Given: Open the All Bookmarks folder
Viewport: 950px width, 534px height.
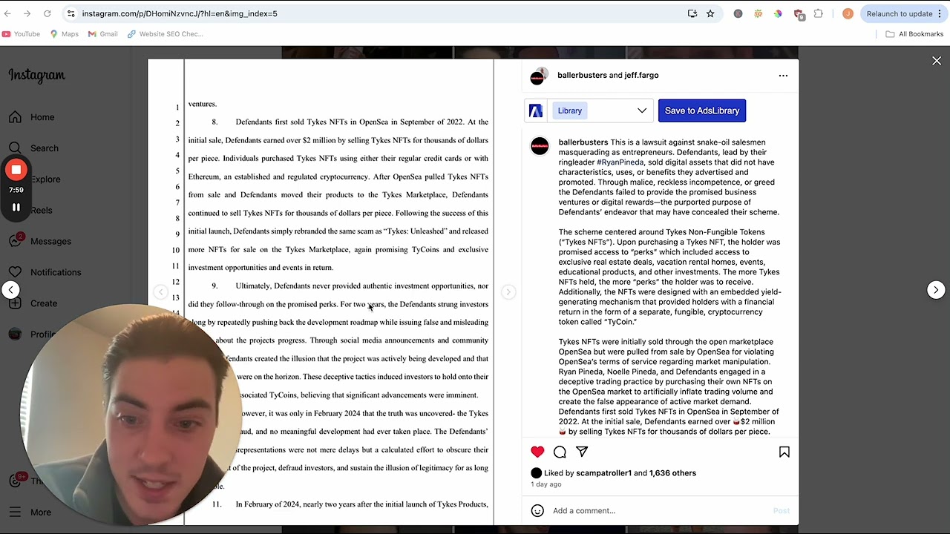Looking at the screenshot, I should pos(914,34).
